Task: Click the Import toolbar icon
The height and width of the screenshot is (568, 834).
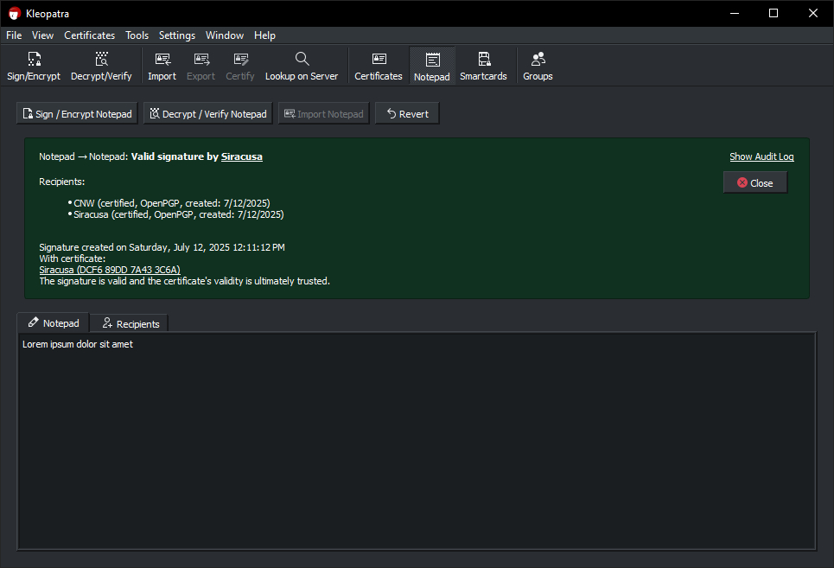Action: pyautogui.click(x=162, y=66)
